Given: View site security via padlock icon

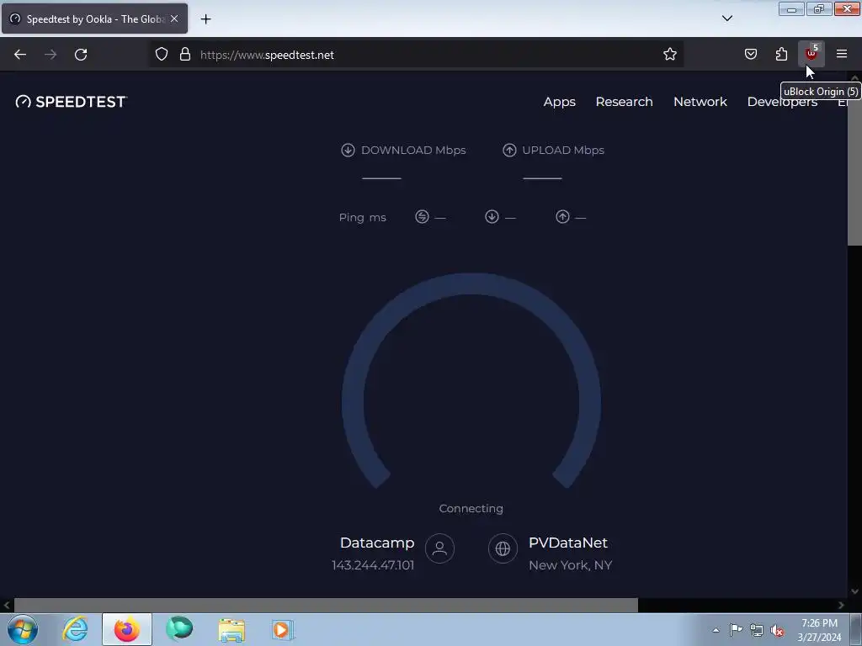Looking at the screenshot, I should tap(185, 55).
